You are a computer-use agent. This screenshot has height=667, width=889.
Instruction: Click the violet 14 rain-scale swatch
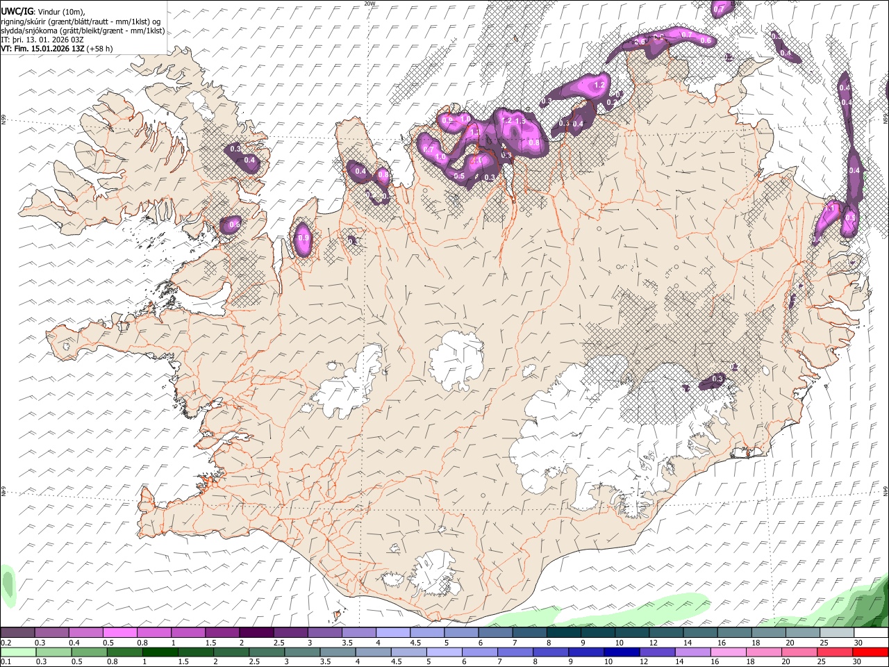tap(692, 652)
